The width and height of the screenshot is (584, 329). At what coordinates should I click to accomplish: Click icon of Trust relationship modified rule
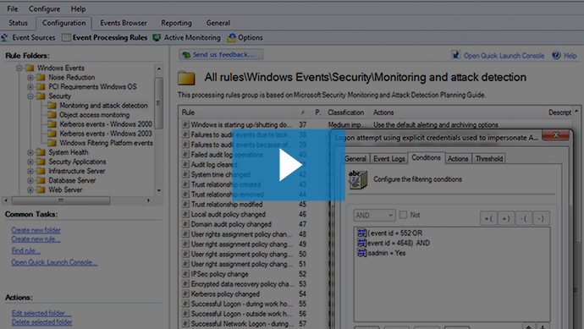[185, 204]
